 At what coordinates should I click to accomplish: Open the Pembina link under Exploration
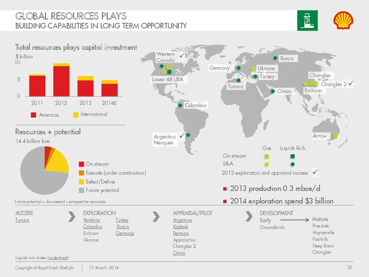(91, 220)
